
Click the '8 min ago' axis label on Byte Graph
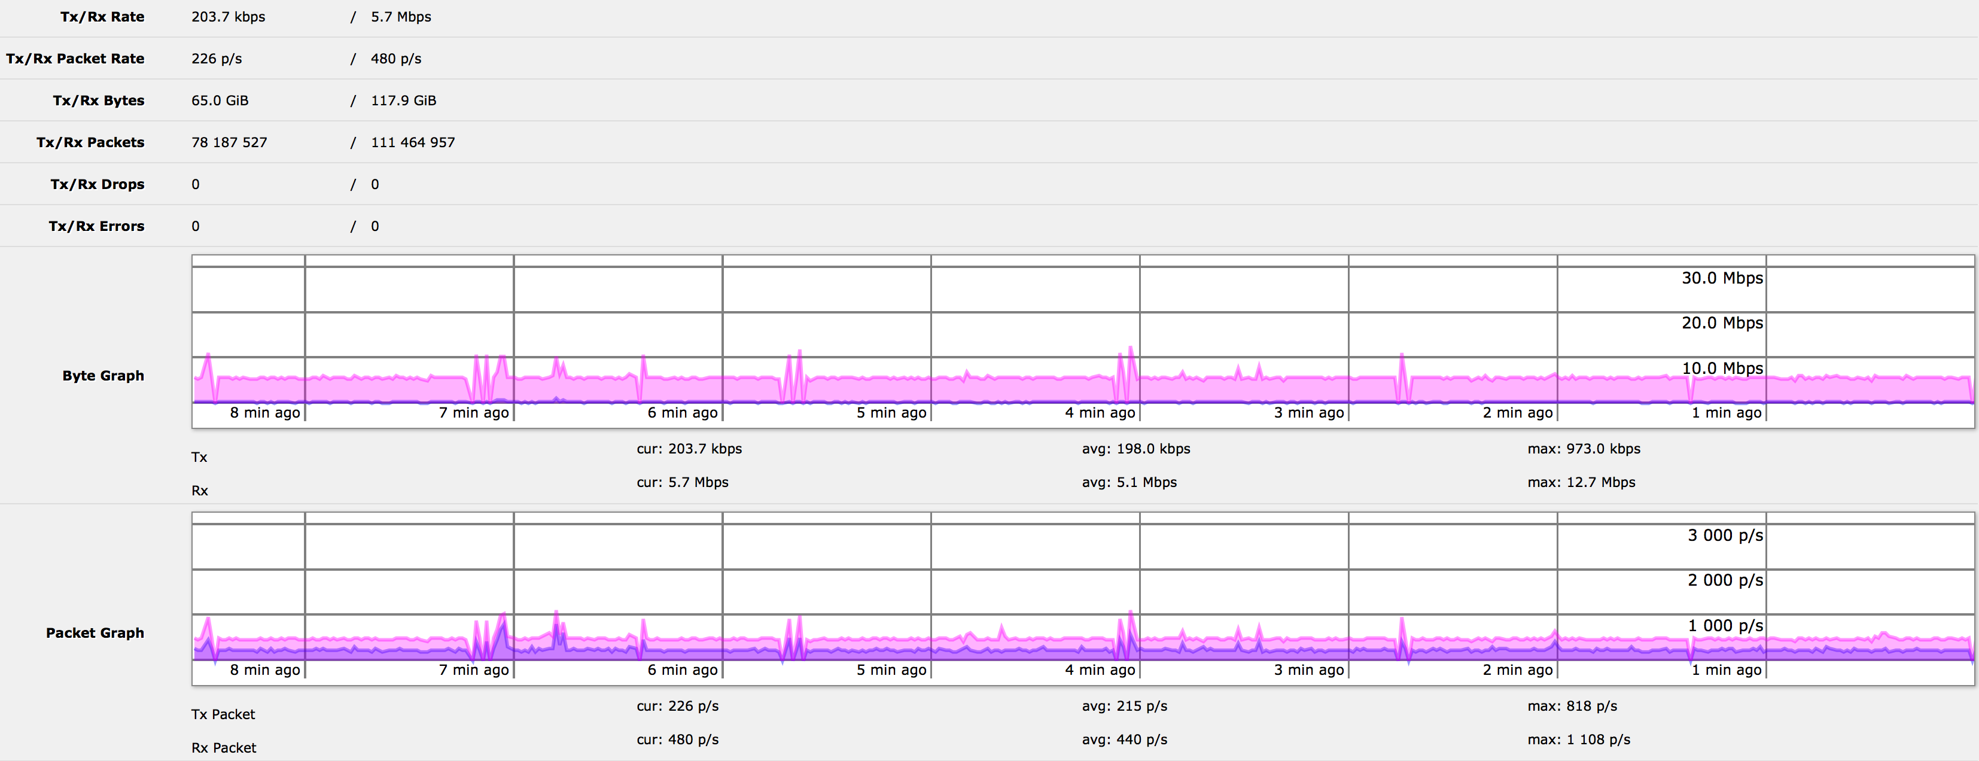(264, 412)
